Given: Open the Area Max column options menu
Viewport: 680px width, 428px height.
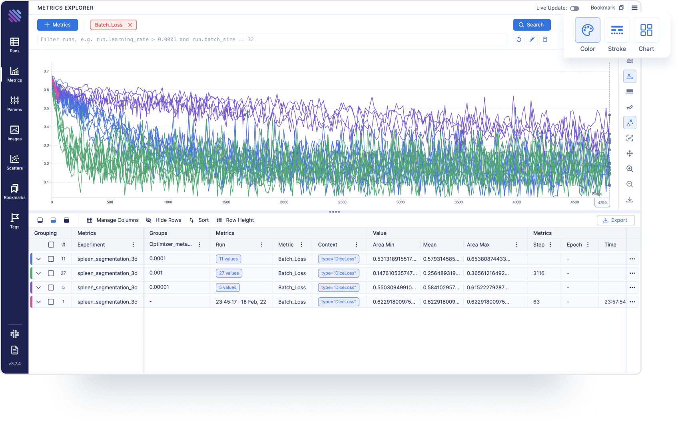Looking at the screenshot, I should (x=516, y=245).
